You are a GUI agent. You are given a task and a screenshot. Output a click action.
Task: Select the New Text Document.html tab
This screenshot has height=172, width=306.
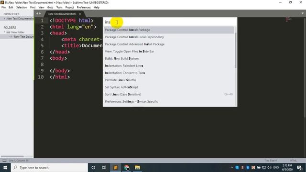pyautogui.click(x=62, y=14)
